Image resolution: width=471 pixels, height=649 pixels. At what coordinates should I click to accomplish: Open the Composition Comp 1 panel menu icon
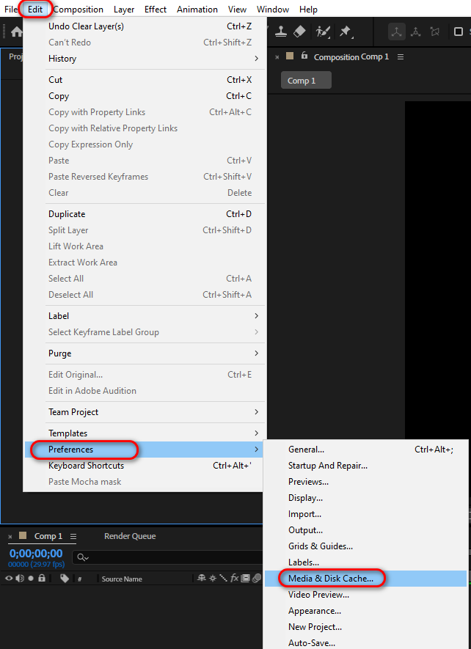click(x=400, y=57)
